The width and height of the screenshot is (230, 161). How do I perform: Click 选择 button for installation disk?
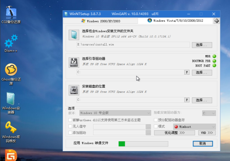pyautogui.click(x=202, y=100)
